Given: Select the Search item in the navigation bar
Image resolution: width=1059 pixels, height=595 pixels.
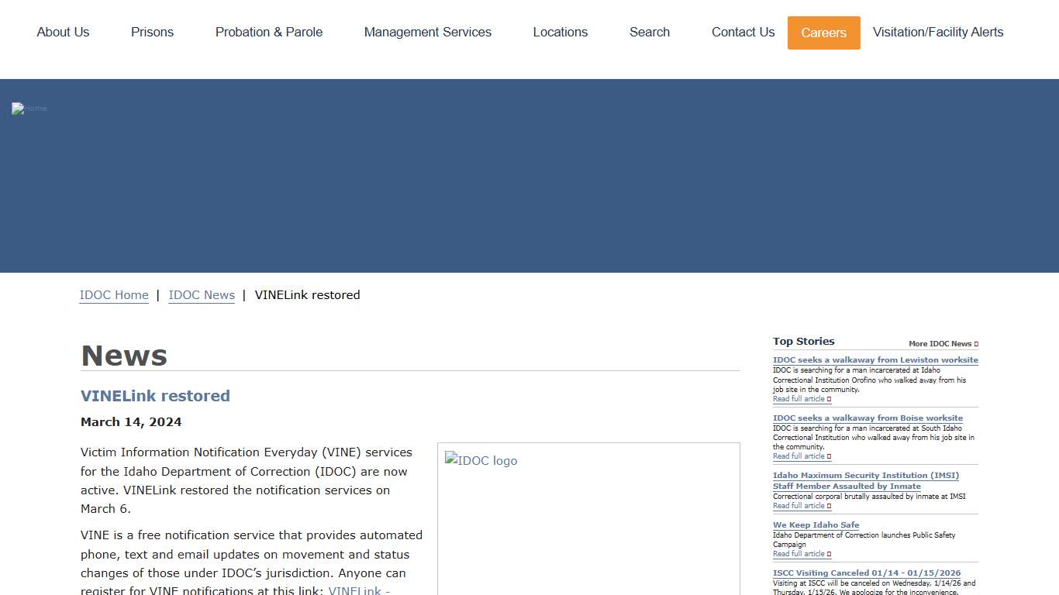Looking at the screenshot, I should point(649,33).
